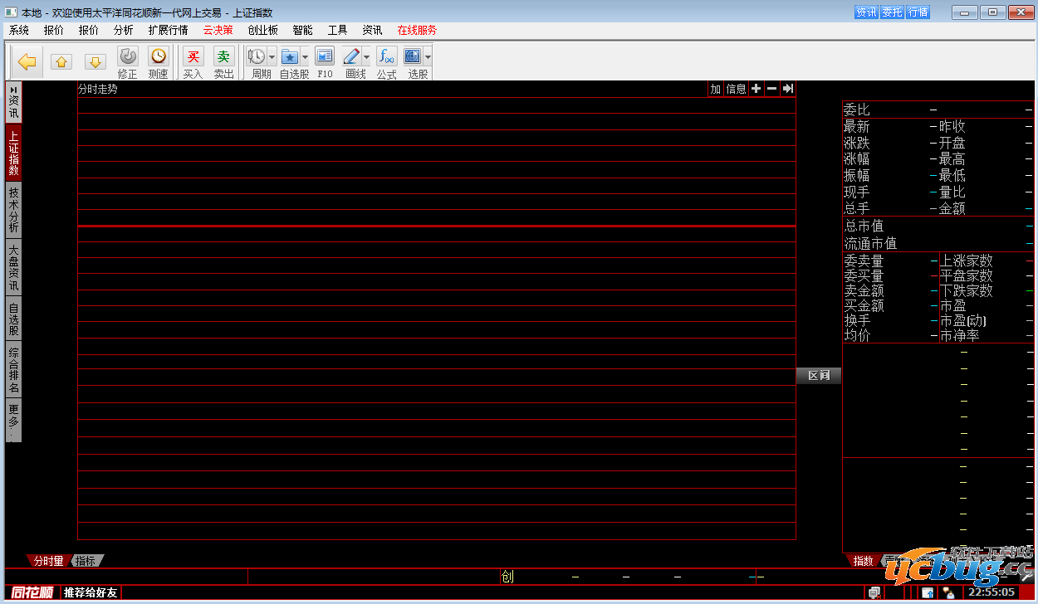
Task: Click the arrow-to-bar icon on chart header
Action: click(x=788, y=89)
